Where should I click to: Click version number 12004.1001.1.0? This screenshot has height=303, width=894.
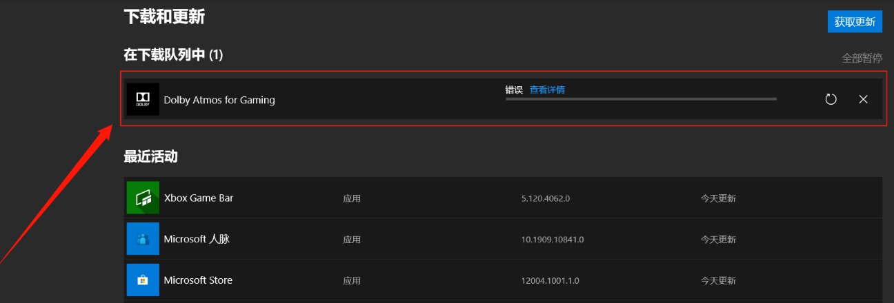point(550,281)
